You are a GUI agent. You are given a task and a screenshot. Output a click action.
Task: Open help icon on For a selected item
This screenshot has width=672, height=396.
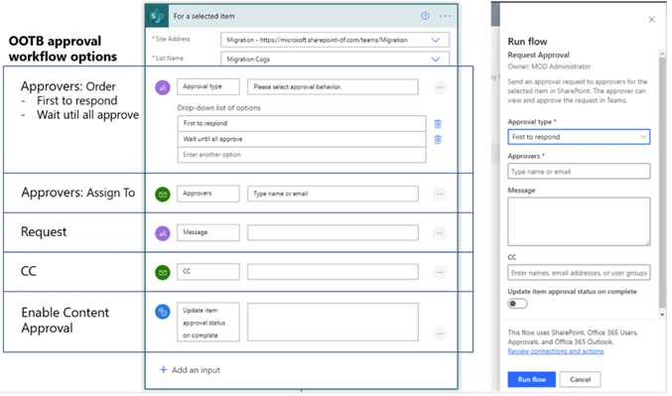(425, 16)
